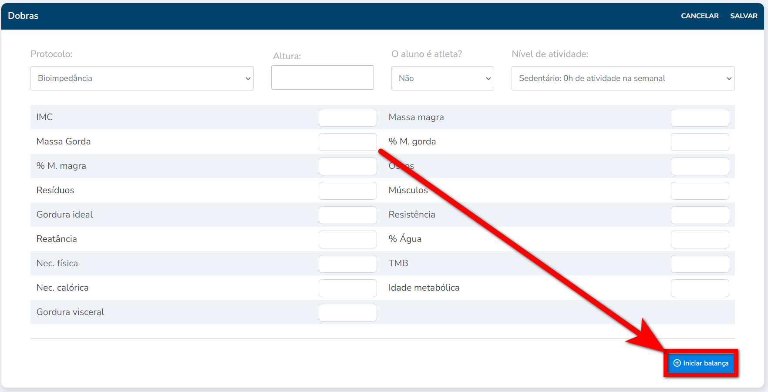Select the % M. gorda input
The height and width of the screenshot is (392, 768).
(700, 142)
